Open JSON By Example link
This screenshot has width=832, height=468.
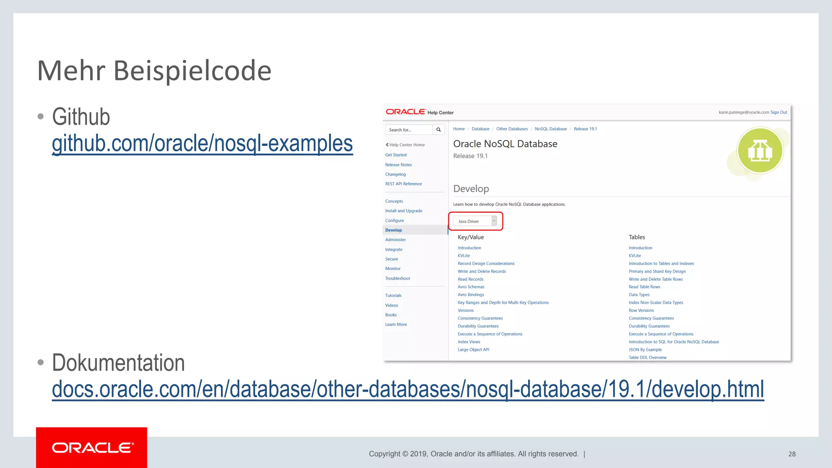click(645, 349)
